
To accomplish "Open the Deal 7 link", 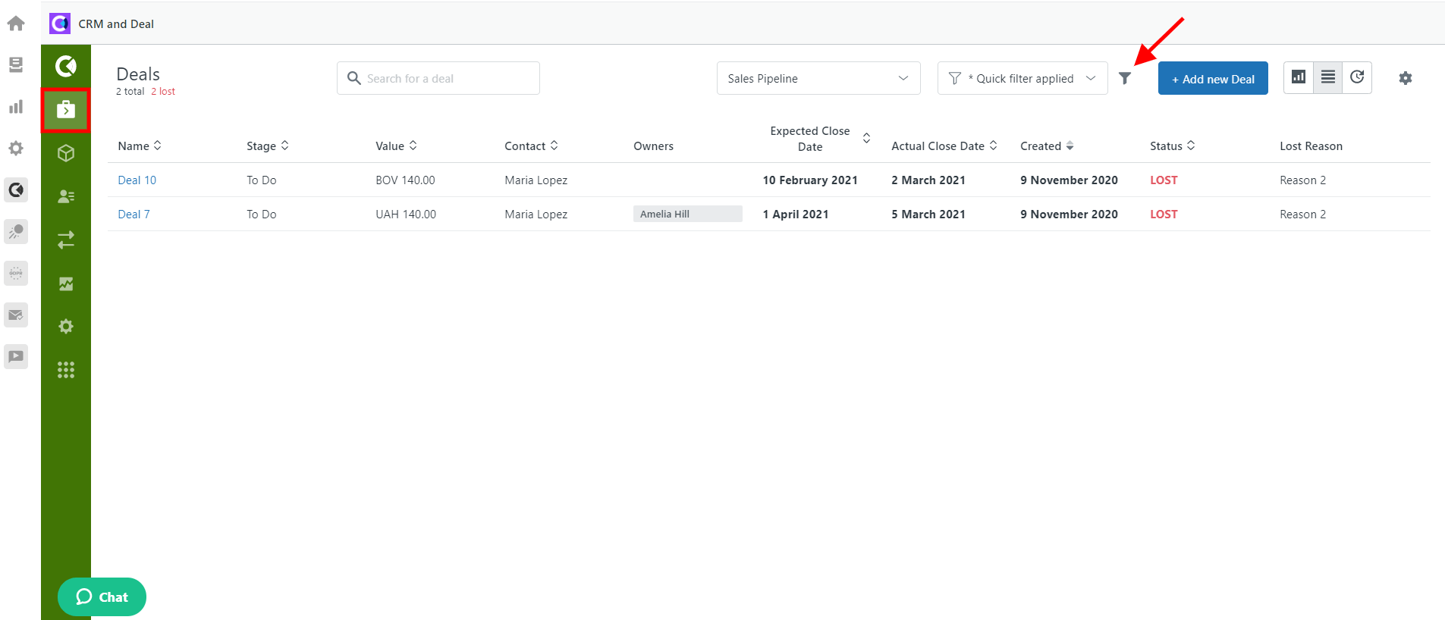I will click(134, 214).
